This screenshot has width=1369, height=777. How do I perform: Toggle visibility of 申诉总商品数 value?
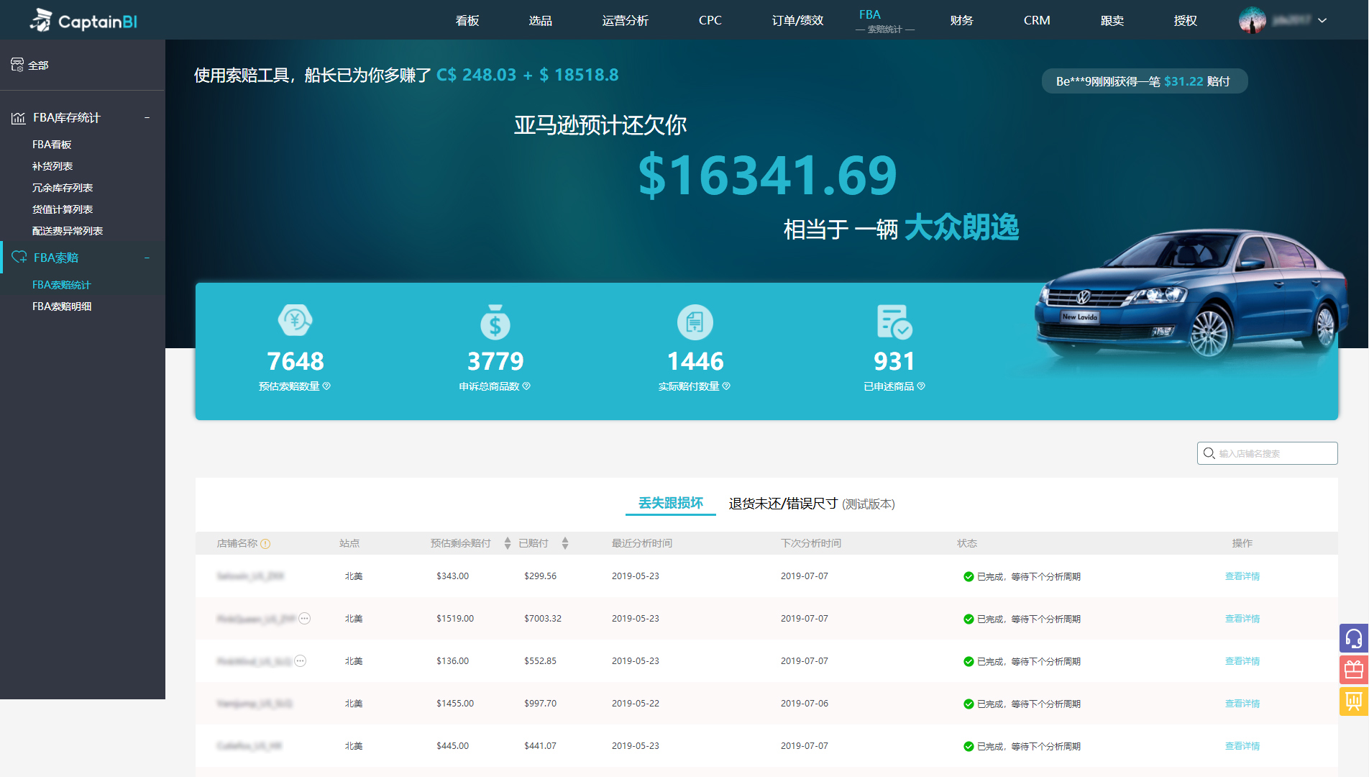(526, 386)
